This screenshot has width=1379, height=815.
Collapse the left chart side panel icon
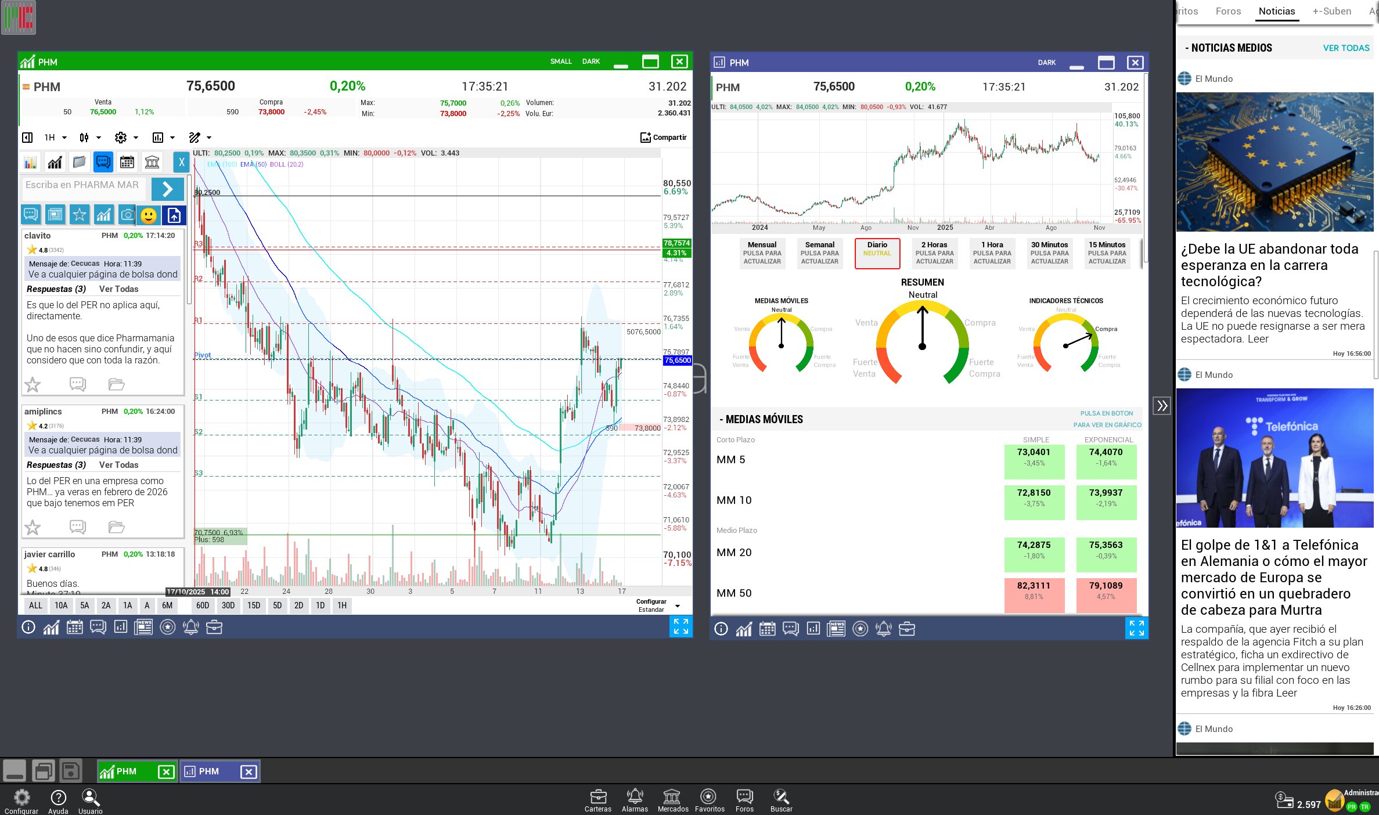point(27,138)
